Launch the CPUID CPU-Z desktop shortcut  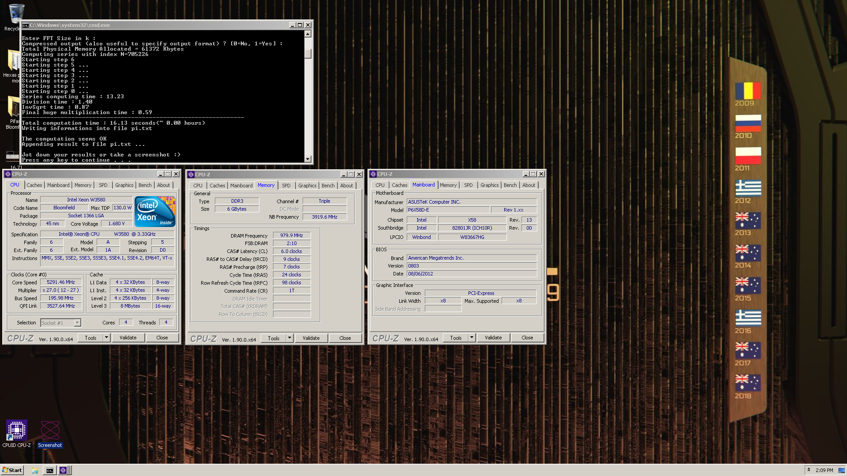16,430
